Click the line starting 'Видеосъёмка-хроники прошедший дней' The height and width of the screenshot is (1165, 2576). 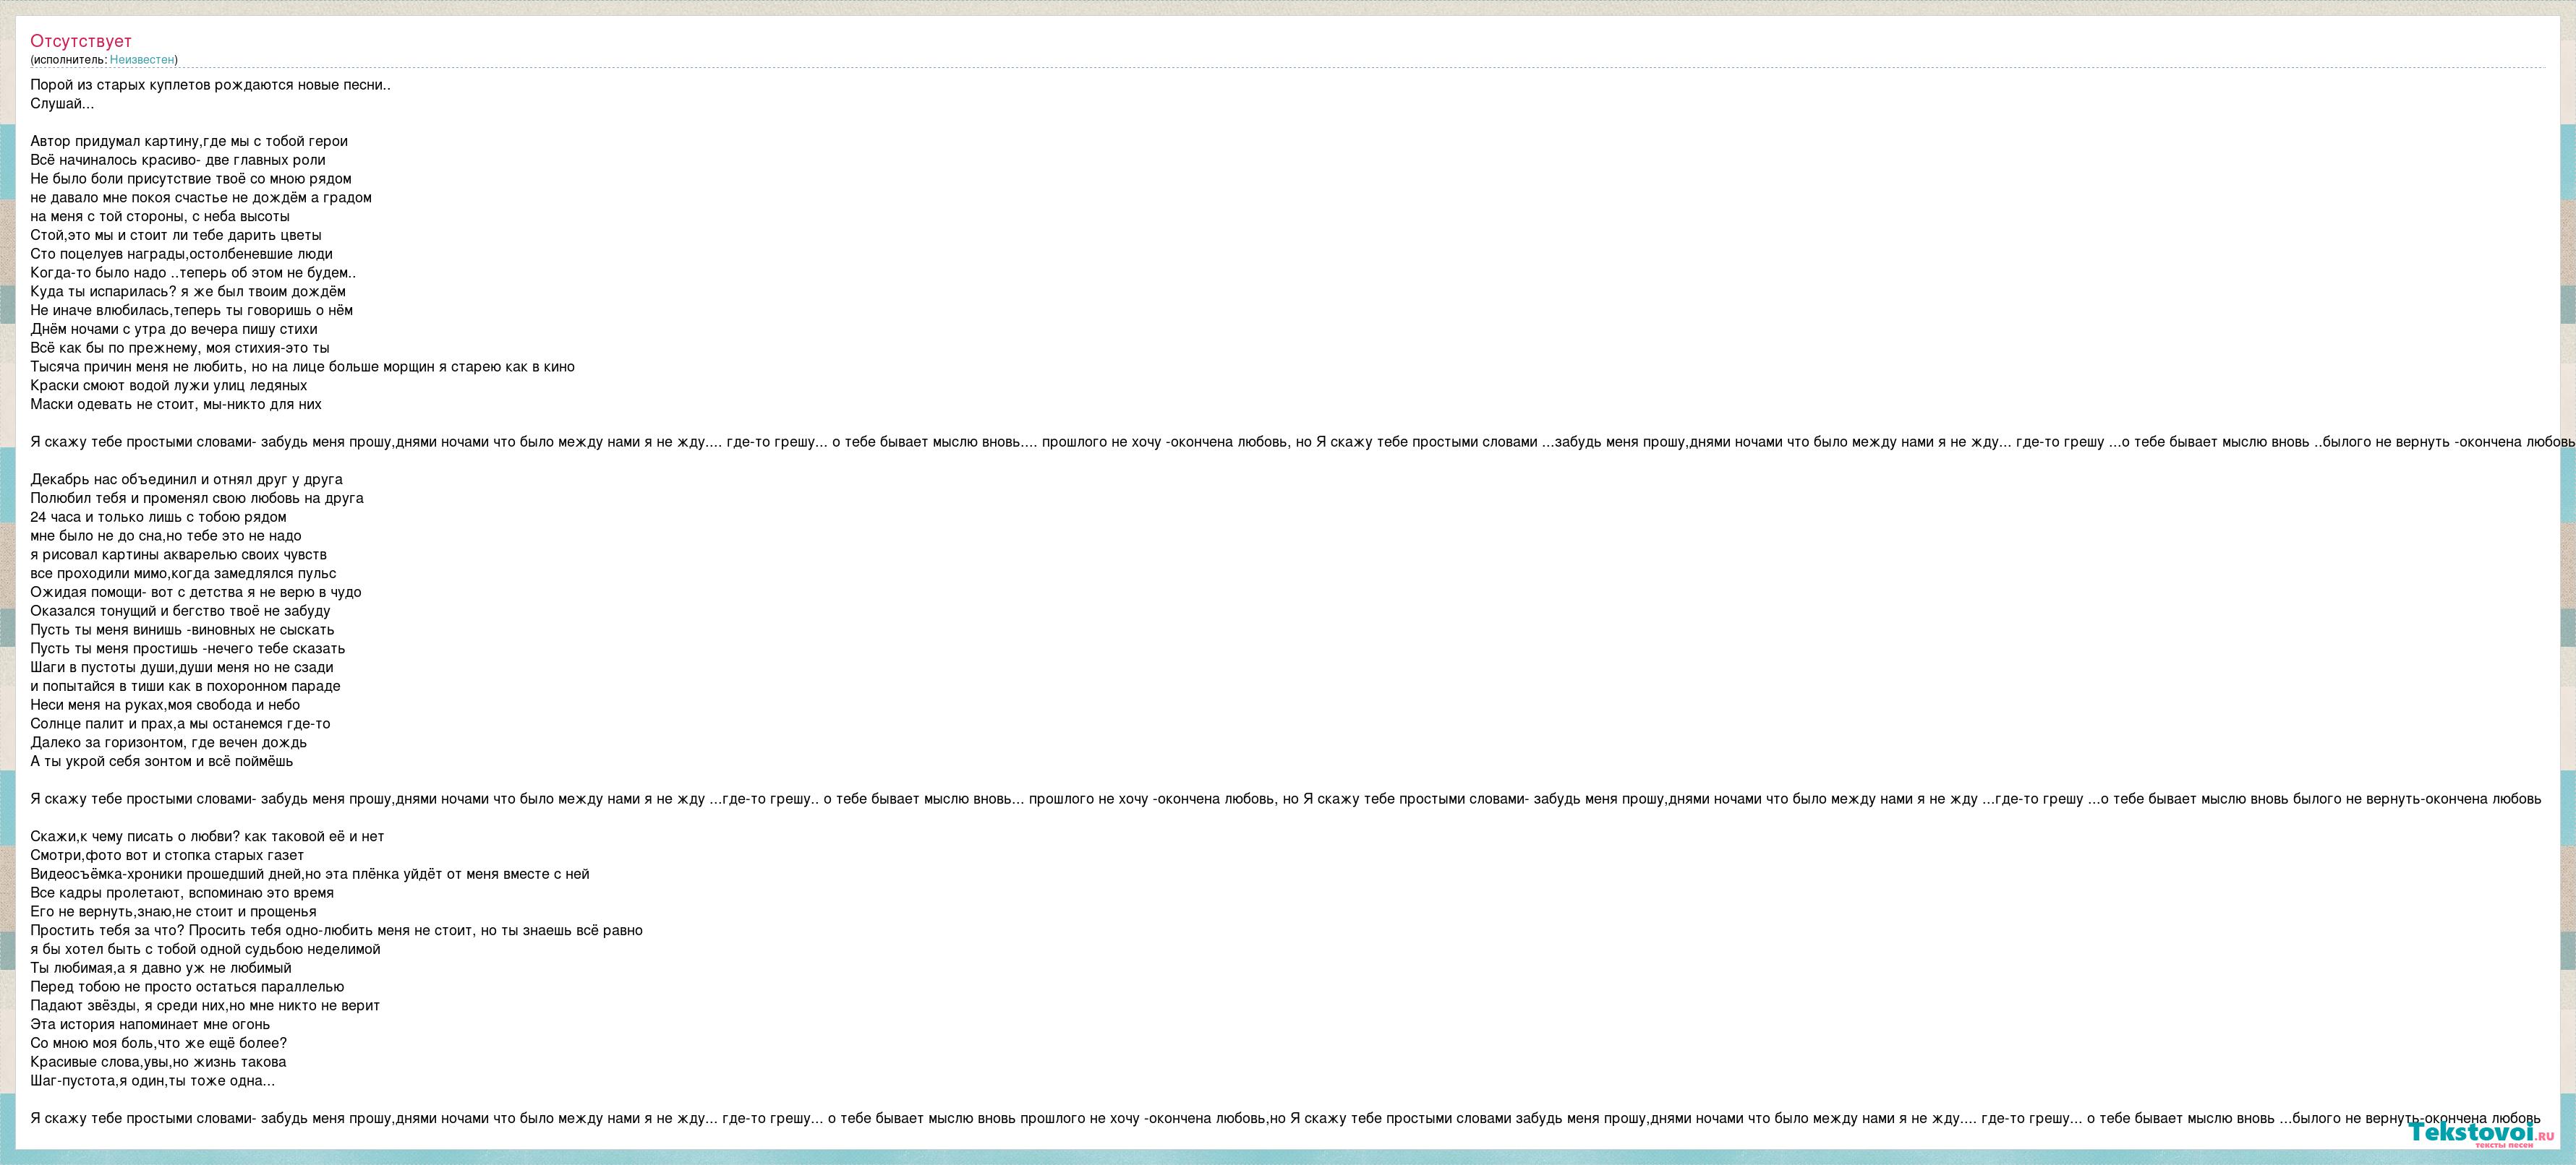coord(310,874)
